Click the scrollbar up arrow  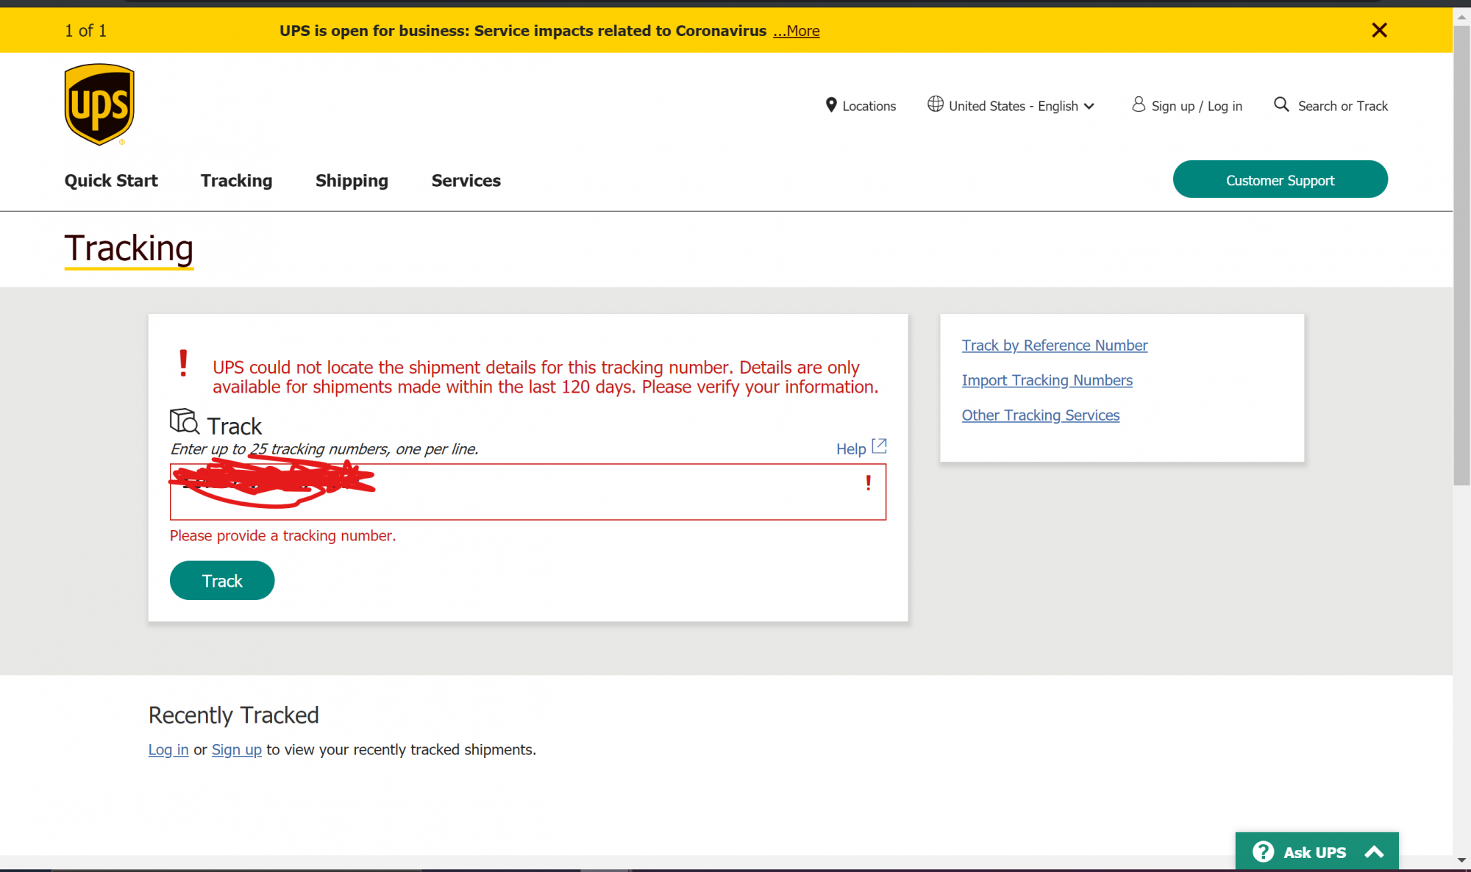1461,17
